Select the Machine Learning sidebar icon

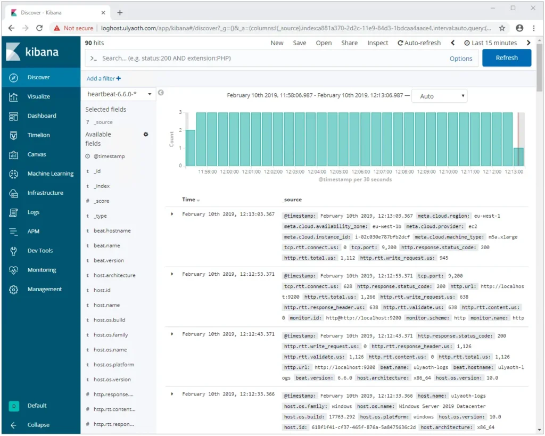click(14, 174)
